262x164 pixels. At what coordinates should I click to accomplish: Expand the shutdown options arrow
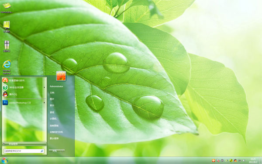(63, 151)
